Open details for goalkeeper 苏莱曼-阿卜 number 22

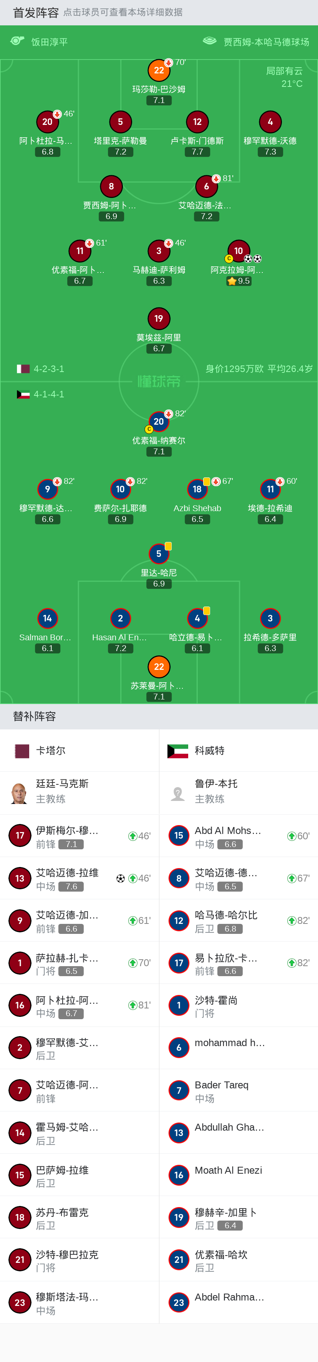pos(159,667)
